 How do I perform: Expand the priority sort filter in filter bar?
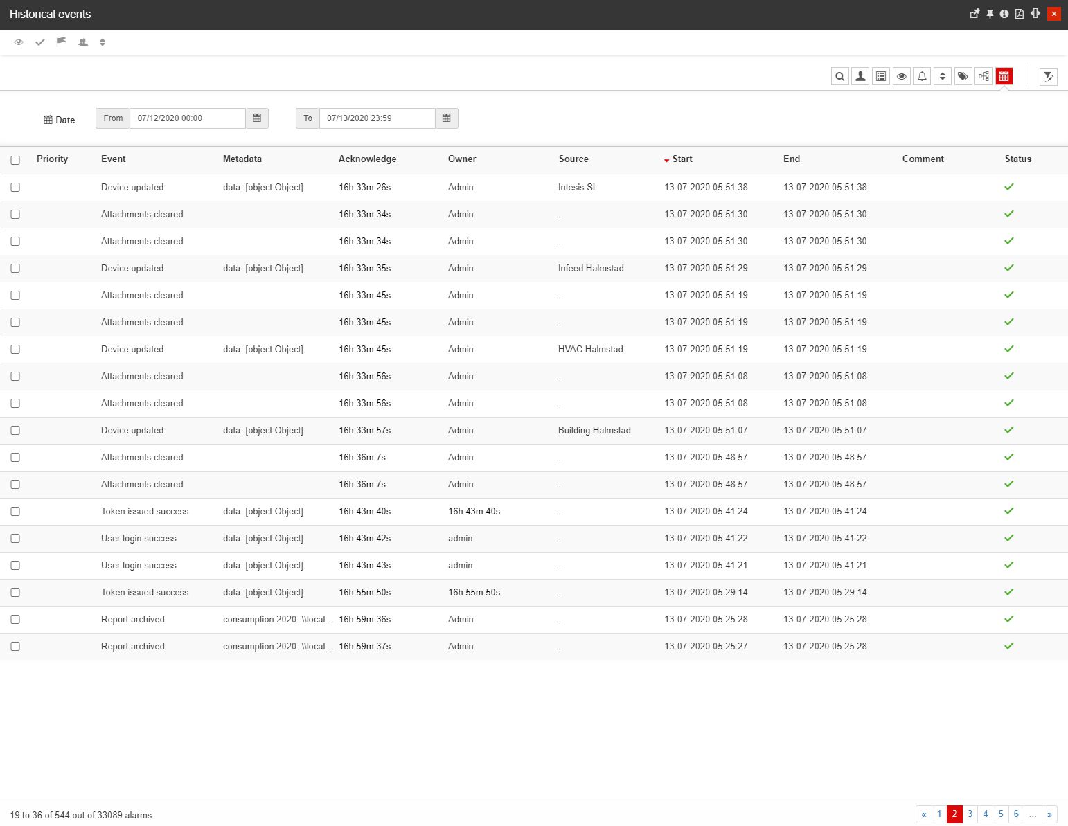click(x=942, y=77)
